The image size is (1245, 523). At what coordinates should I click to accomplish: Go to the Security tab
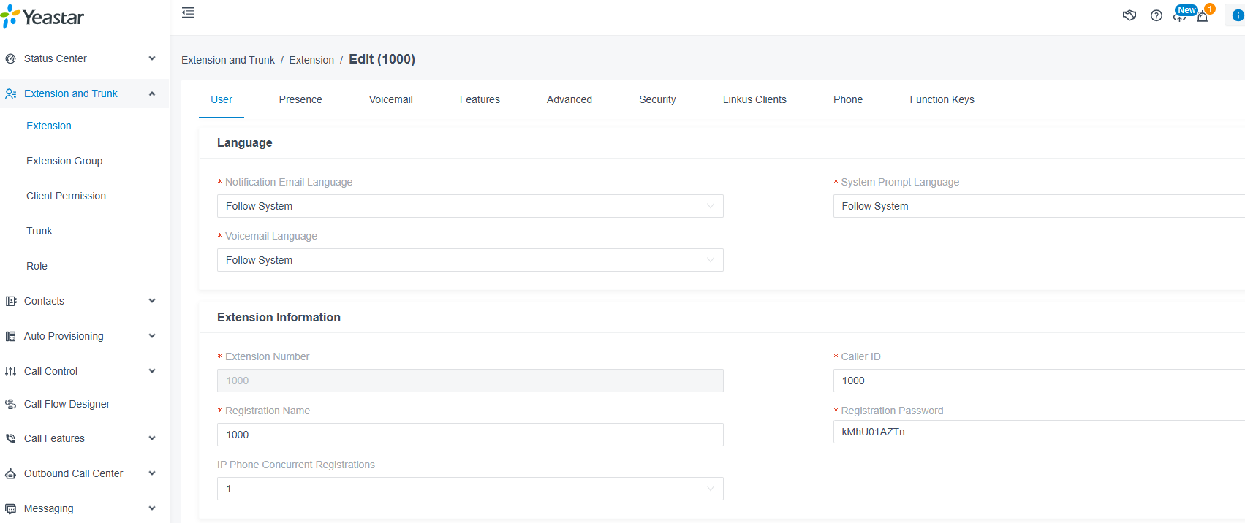pos(657,99)
